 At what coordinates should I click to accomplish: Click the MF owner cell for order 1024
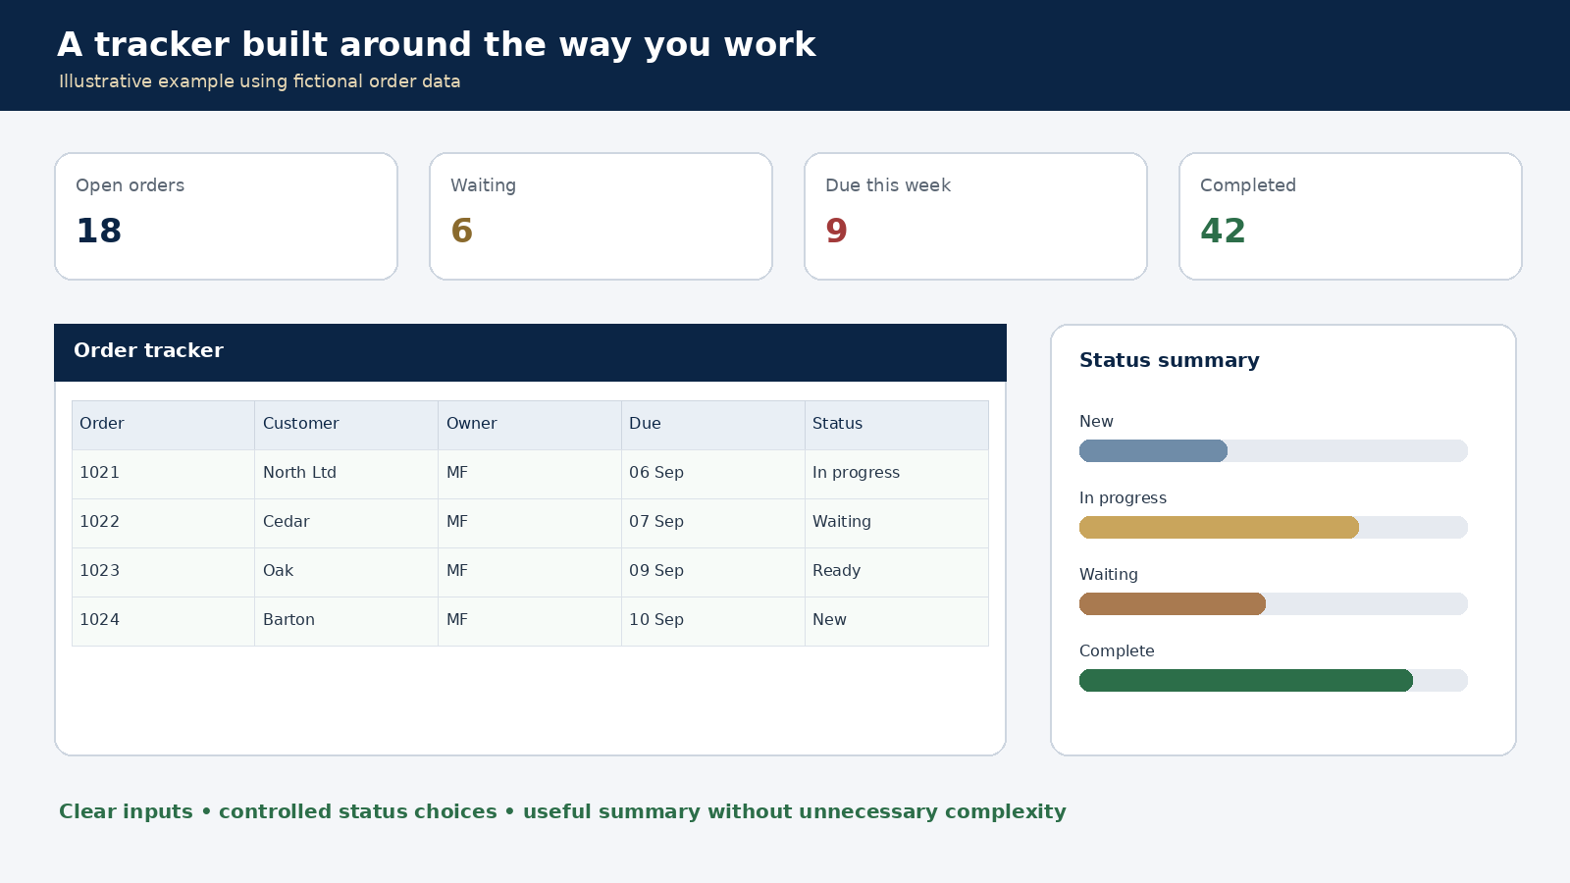(x=530, y=621)
